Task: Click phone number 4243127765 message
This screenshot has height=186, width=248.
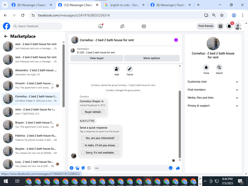Action: (87, 121)
